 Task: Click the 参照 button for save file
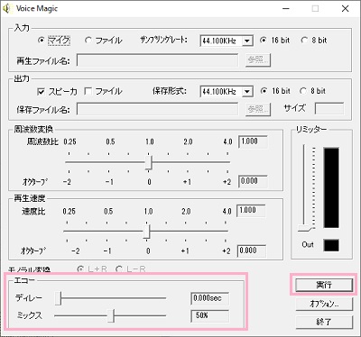coord(258,109)
